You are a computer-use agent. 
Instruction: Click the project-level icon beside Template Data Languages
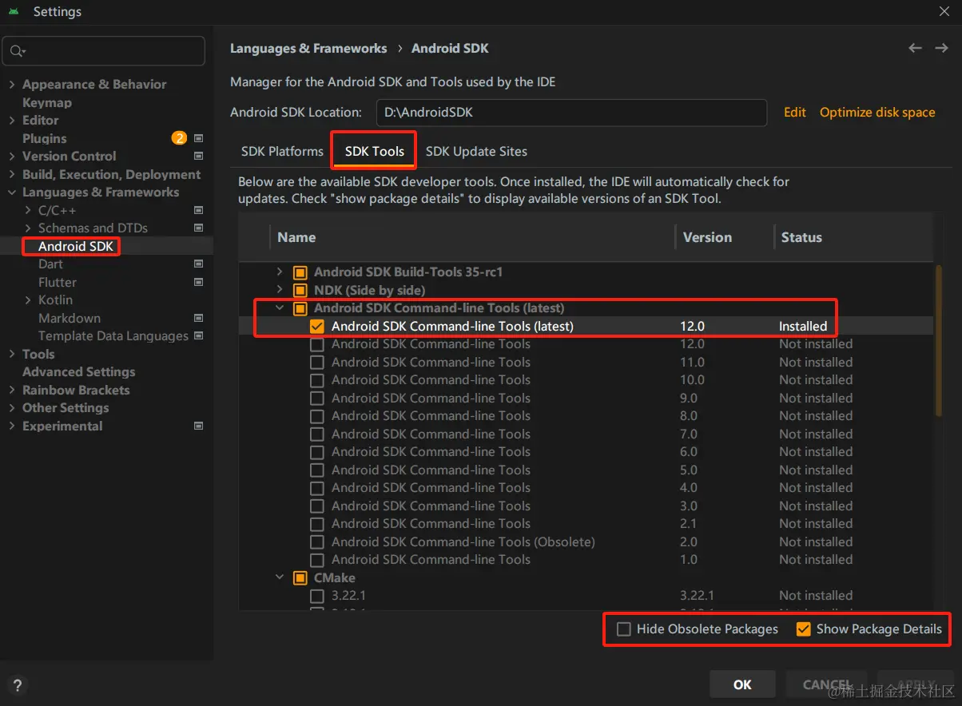click(x=198, y=336)
